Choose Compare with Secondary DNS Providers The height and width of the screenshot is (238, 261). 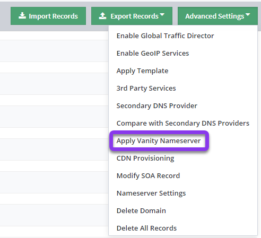(x=183, y=124)
